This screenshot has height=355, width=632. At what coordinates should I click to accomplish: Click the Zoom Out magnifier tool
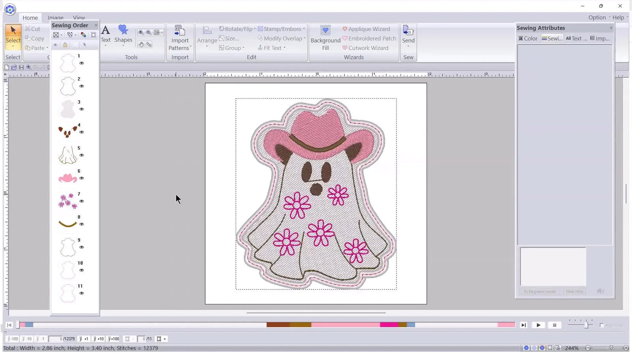coord(149,32)
